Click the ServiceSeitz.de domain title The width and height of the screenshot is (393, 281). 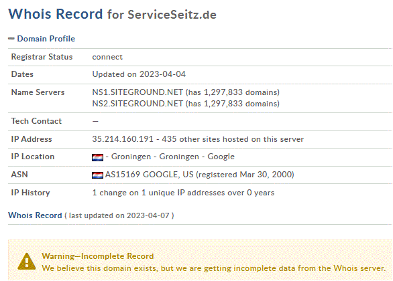(x=172, y=15)
